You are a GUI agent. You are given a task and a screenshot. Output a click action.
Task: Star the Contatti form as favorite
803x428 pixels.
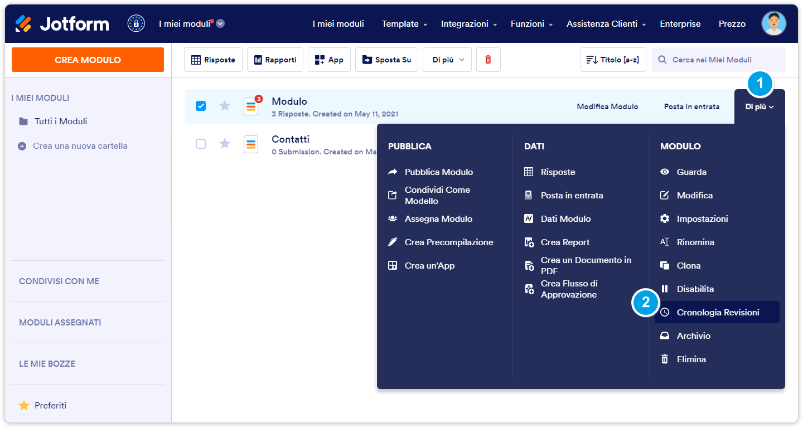click(225, 144)
